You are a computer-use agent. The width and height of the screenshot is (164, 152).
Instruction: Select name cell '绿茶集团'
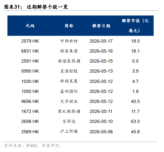69,51
